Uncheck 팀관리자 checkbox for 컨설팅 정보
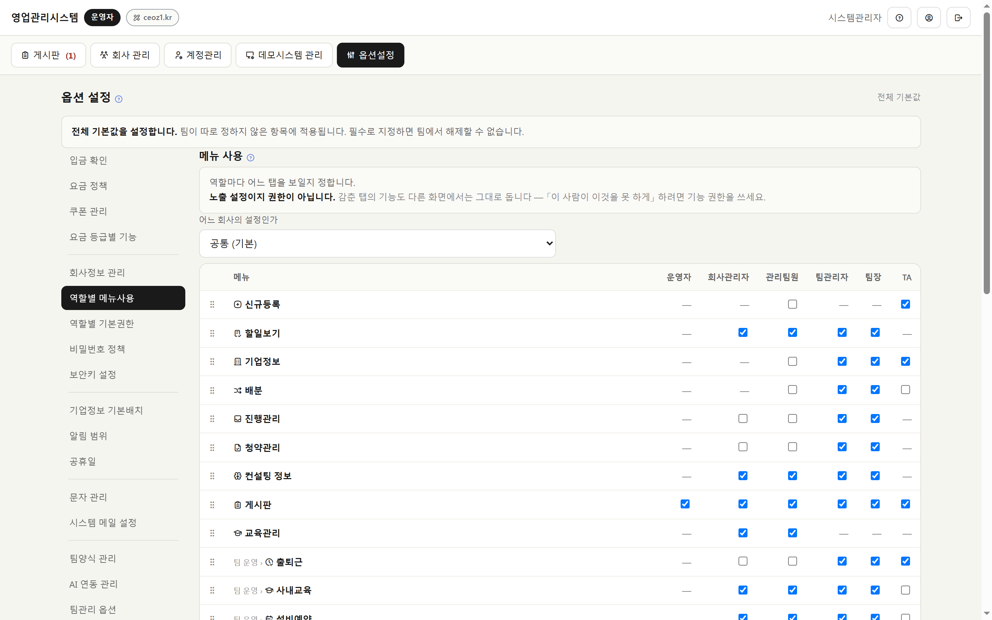 point(841,475)
